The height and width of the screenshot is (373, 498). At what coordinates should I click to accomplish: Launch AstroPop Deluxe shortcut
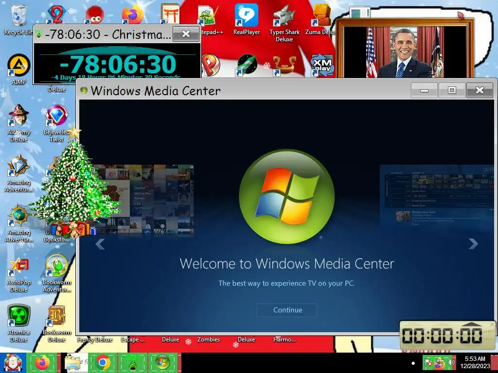19,274
